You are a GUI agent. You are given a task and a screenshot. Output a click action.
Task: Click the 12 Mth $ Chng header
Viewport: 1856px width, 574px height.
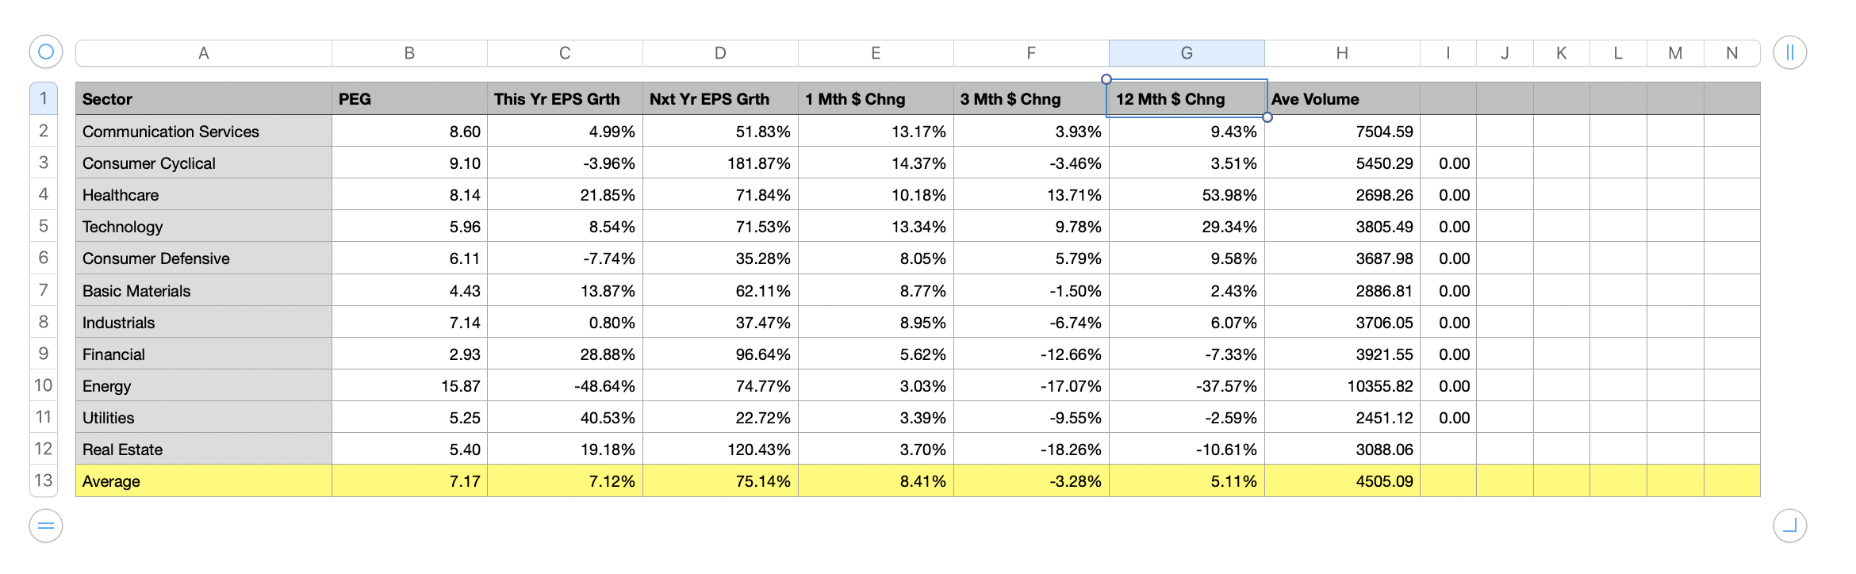1187,99
